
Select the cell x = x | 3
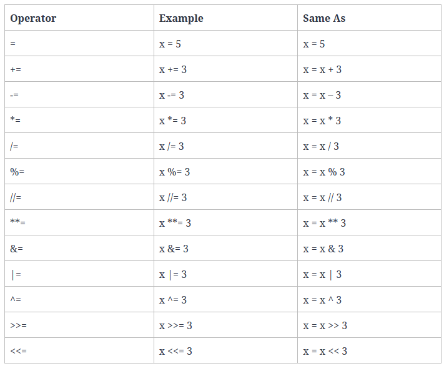tap(322, 274)
